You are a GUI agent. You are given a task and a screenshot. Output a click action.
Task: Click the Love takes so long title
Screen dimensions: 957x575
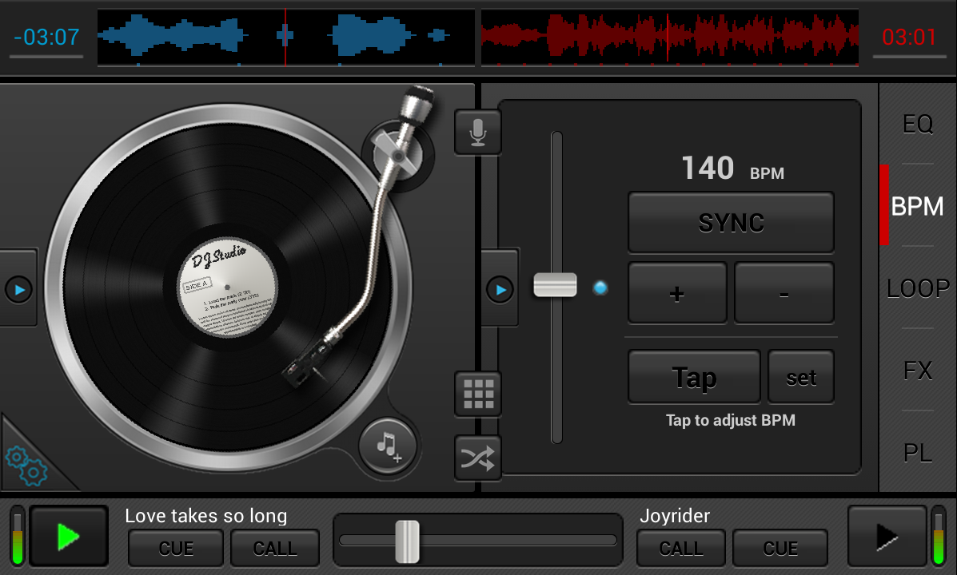[x=206, y=516]
